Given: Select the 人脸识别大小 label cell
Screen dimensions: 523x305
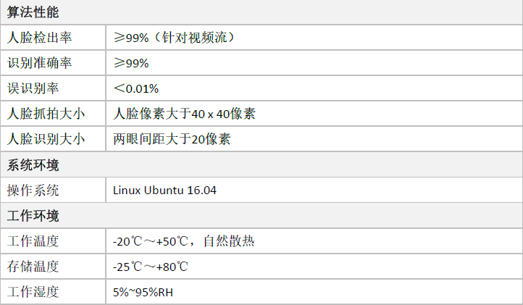Looking at the screenshot, I should tap(53, 139).
